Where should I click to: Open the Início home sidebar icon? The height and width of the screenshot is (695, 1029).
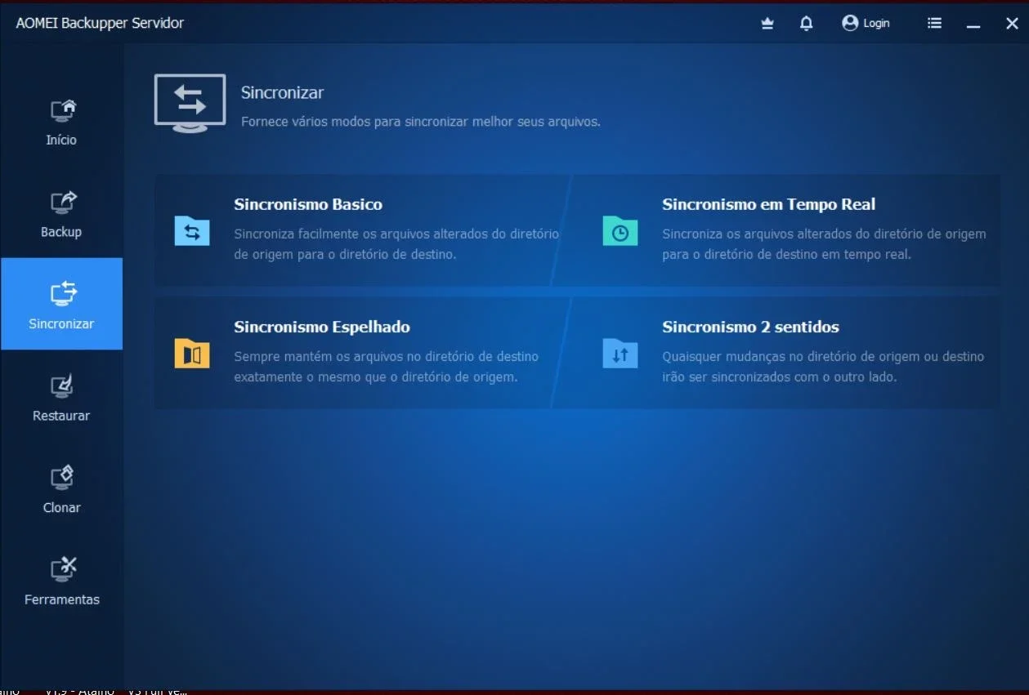click(x=62, y=111)
